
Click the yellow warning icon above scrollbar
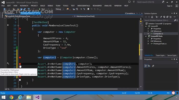point(141,21)
